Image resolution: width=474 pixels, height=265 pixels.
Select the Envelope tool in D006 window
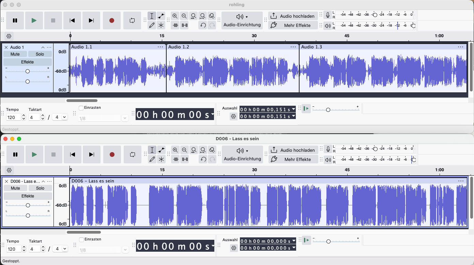(x=161, y=150)
